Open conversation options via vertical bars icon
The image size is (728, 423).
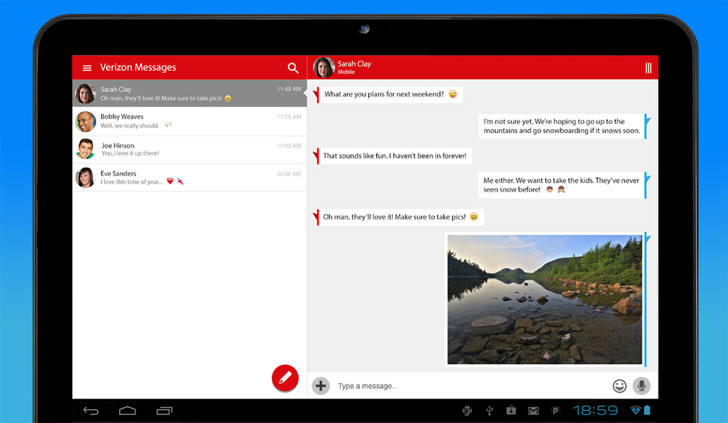click(x=648, y=68)
